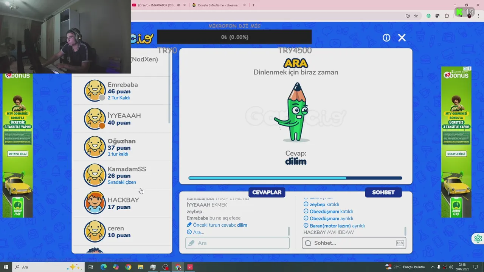Select the SOHBET panel header
The height and width of the screenshot is (272, 484).
383,192
